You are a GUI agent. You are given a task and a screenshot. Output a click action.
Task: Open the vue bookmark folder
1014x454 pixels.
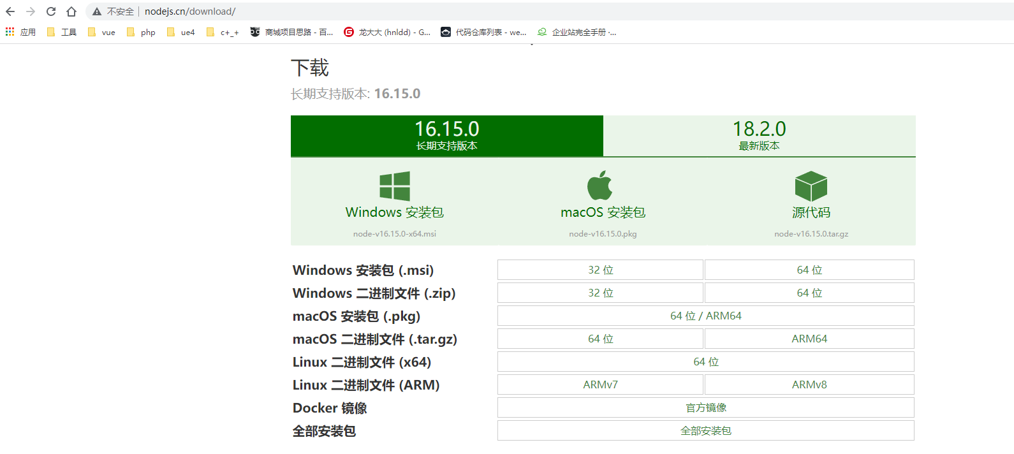coord(101,32)
